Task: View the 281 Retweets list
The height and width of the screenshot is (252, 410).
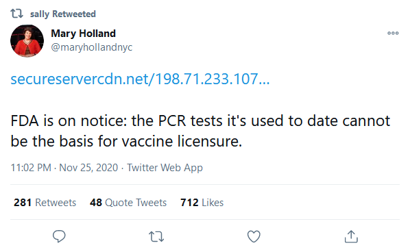Action: click(x=45, y=203)
